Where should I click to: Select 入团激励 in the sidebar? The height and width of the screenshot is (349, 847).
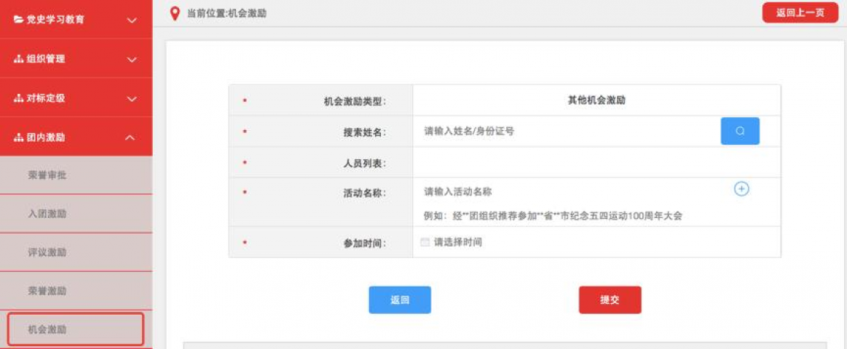48,214
